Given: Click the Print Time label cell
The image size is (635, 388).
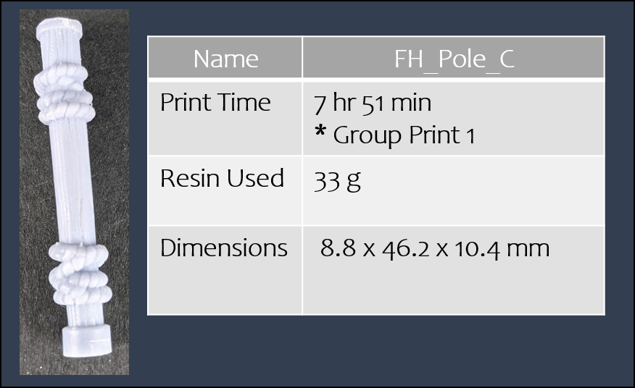Looking at the screenshot, I should pos(225,118).
